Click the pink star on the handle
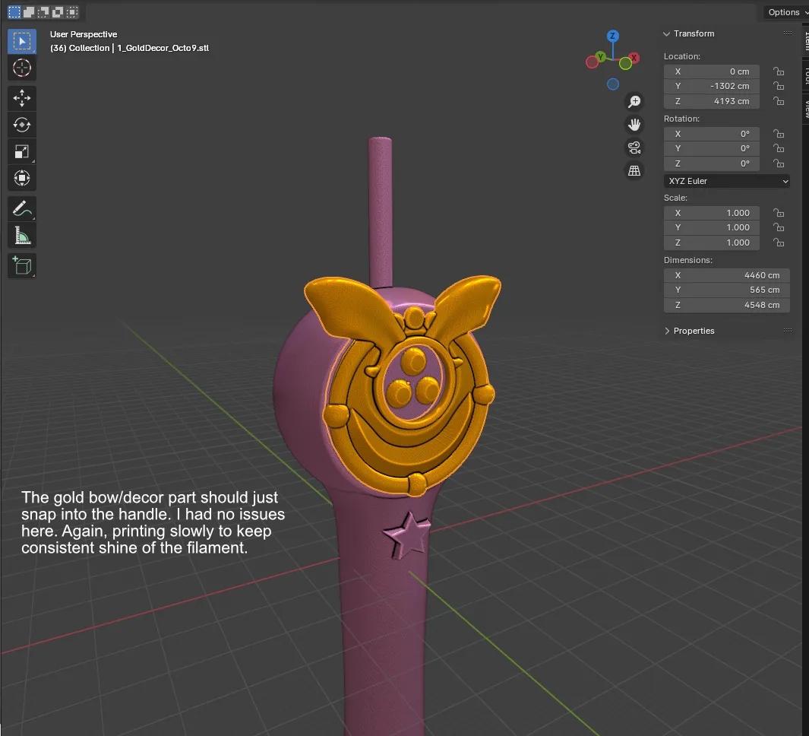Screen dimensions: 809x736 (x=408, y=535)
